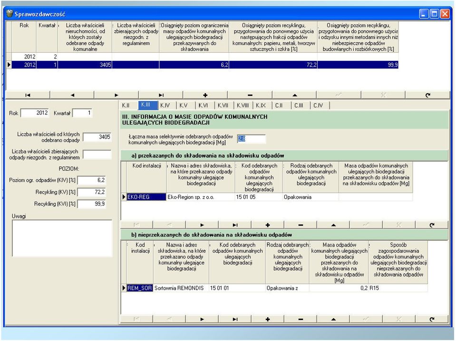
Task: Edit record via top navigator triangle button
Action: tap(294, 95)
